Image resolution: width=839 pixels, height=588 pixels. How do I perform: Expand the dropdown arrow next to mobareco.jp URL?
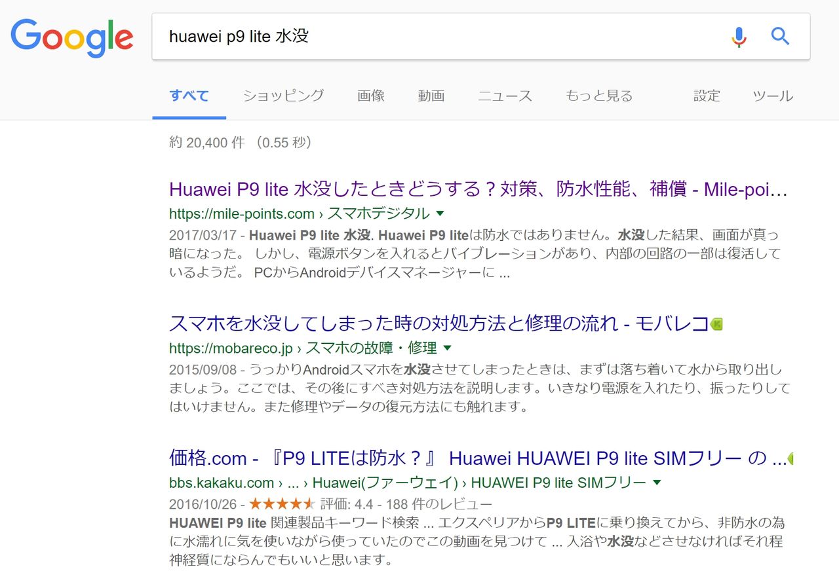[x=448, y=348]
